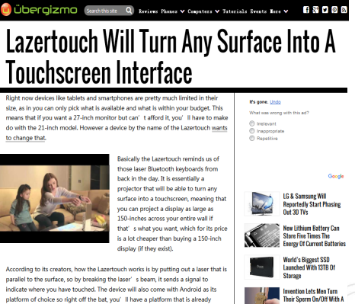Click the Undo link in ad feedback
355x304 pixels.
[275, 102]
